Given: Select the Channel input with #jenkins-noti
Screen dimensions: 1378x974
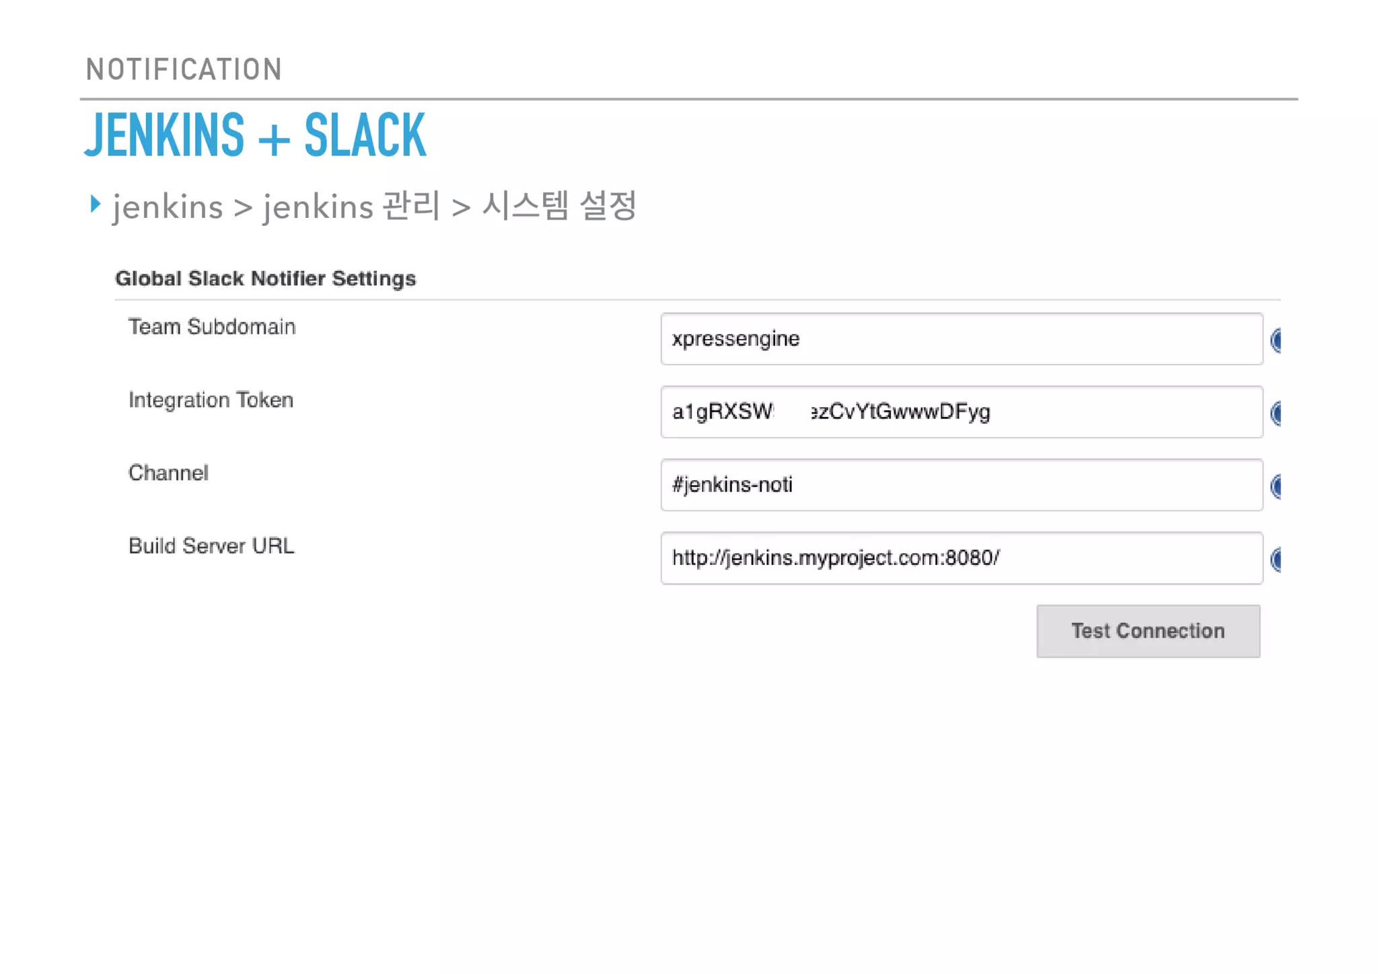Looking at the screenshot, I should coord(962,485).
